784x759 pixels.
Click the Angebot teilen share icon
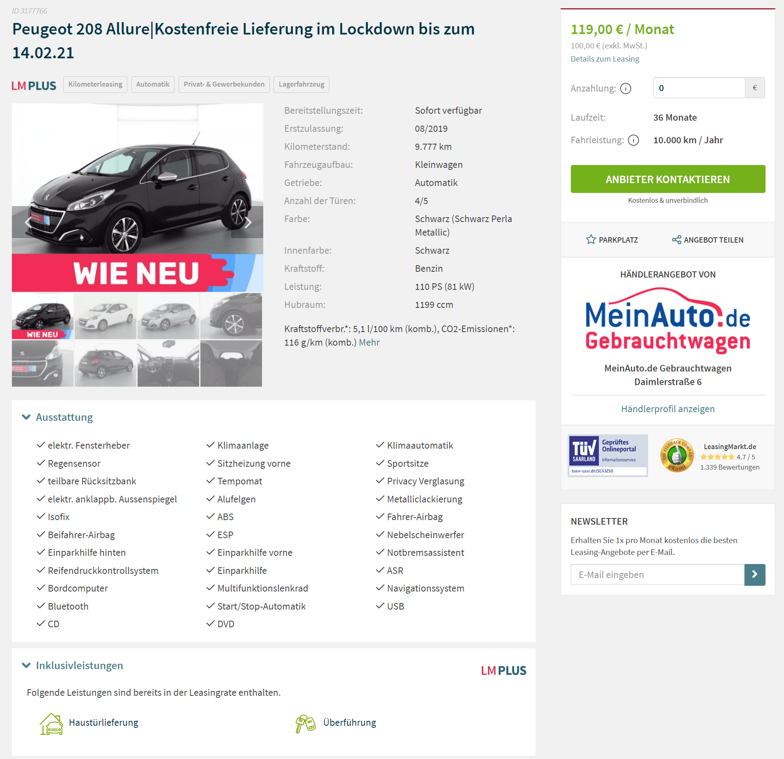click(676, 240)
